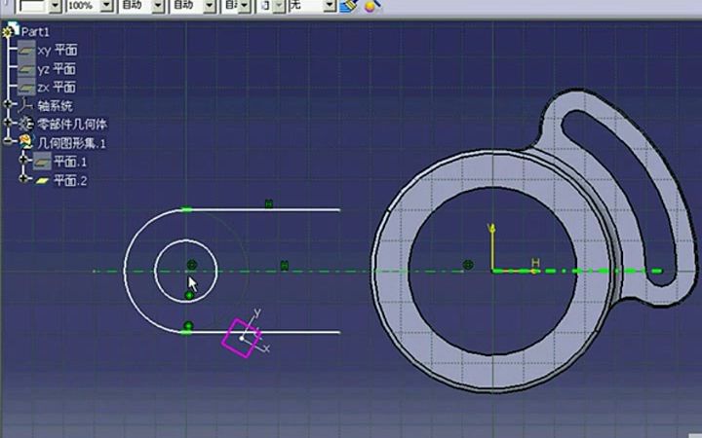Click the Part1 gear document icon

(11, 30)
